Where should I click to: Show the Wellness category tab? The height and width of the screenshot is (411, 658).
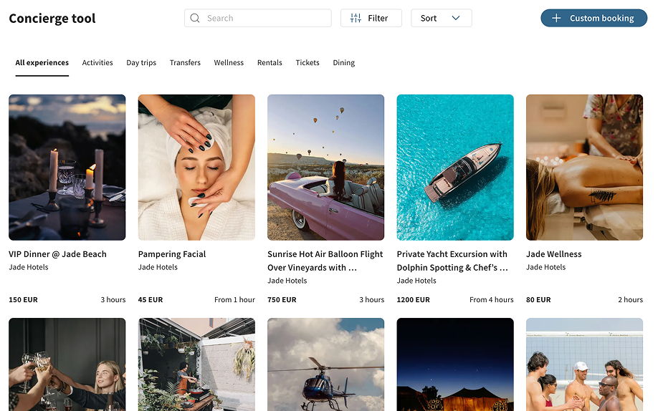pyautogui.click(x=229, y=63)
